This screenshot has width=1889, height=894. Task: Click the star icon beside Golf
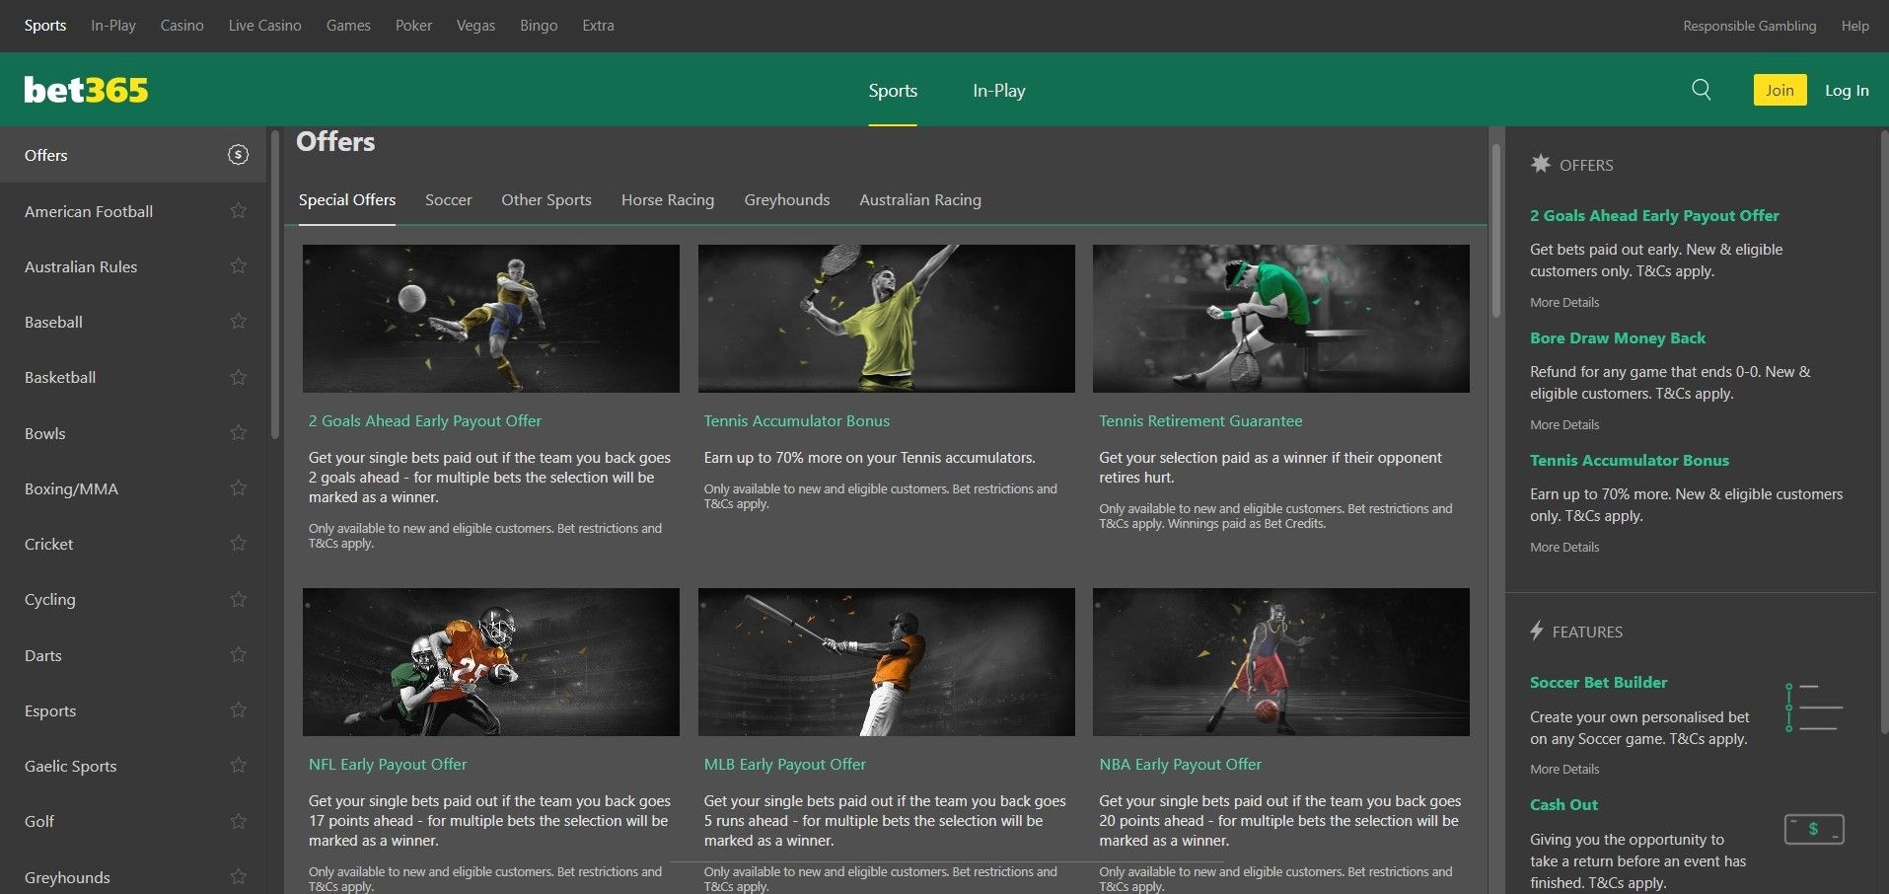[x=238, y=821]
